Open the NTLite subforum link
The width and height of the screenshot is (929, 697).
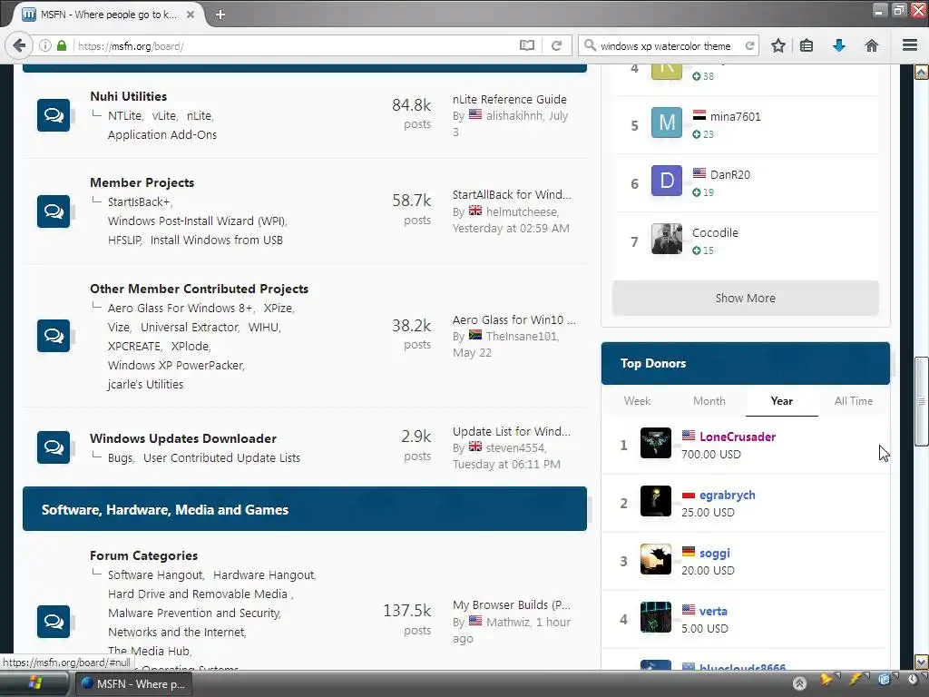(x=124, y=115)
